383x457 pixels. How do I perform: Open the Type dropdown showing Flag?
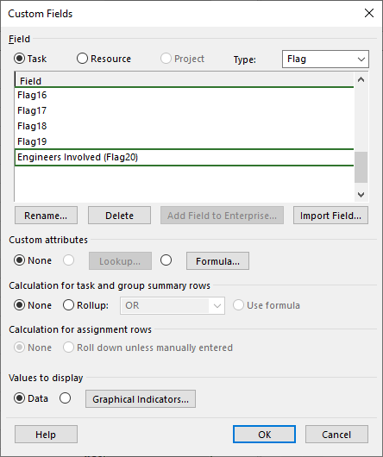pyautogui.click(x=325, y=59)
